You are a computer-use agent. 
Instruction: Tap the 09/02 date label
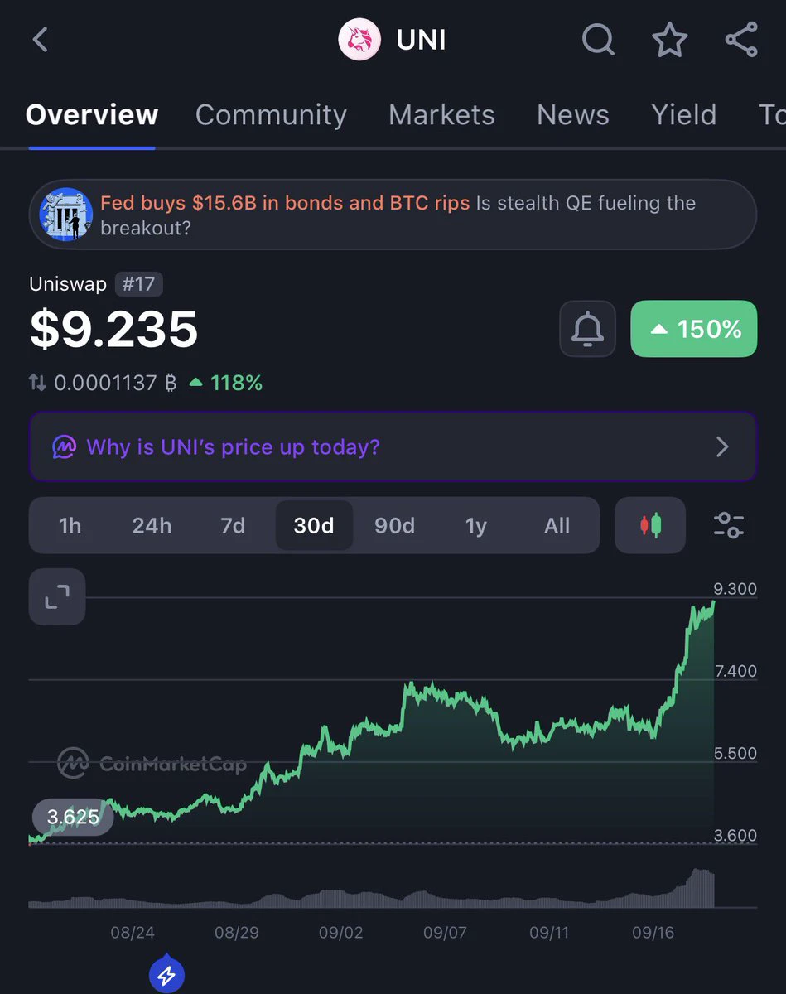[x=341, y=933]
